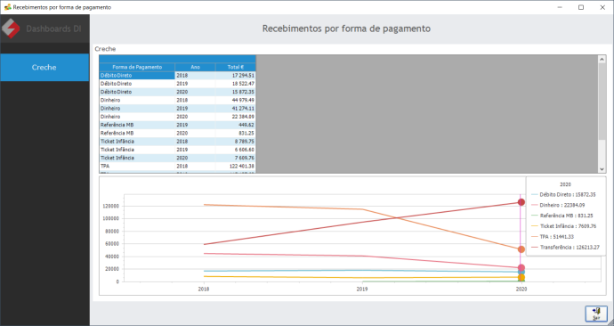
Task: Select the Dinheiro 2019 table row
Action: click(177, 108)
